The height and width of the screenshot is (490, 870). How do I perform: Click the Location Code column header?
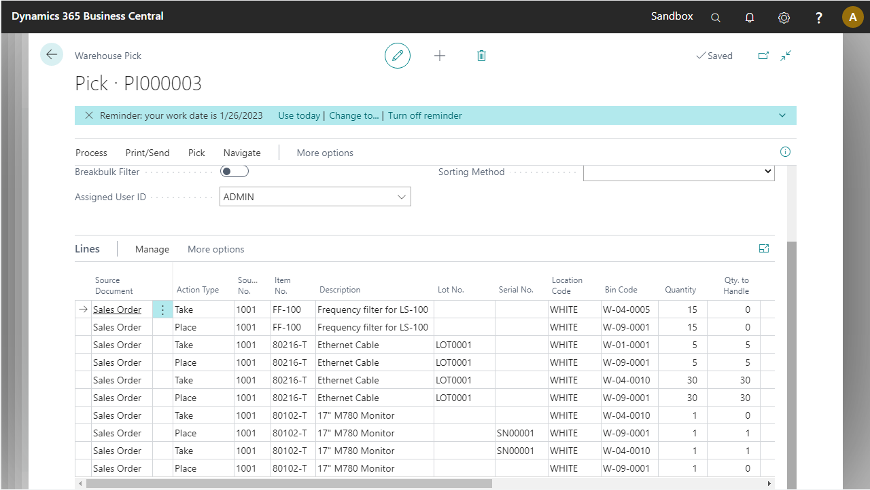click(567, 286)
